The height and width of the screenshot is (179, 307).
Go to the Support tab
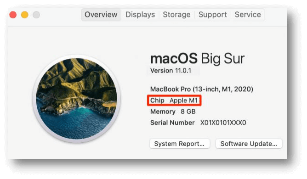[x=213, y=15]
